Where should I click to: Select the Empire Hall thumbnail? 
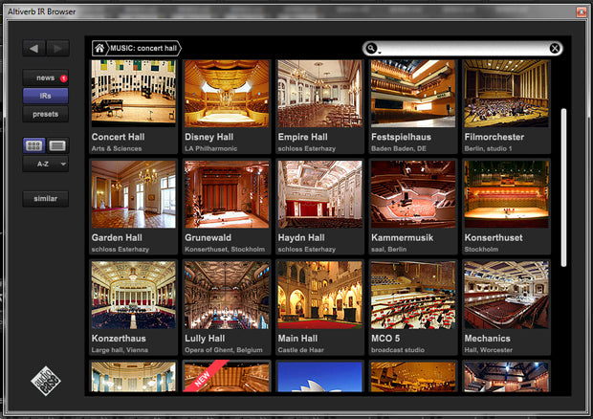pos(320,94)
